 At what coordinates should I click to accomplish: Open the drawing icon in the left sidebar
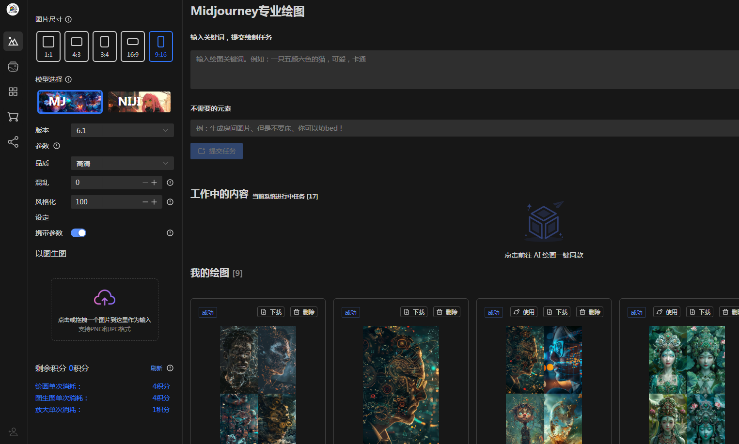[x=13, y=42]
